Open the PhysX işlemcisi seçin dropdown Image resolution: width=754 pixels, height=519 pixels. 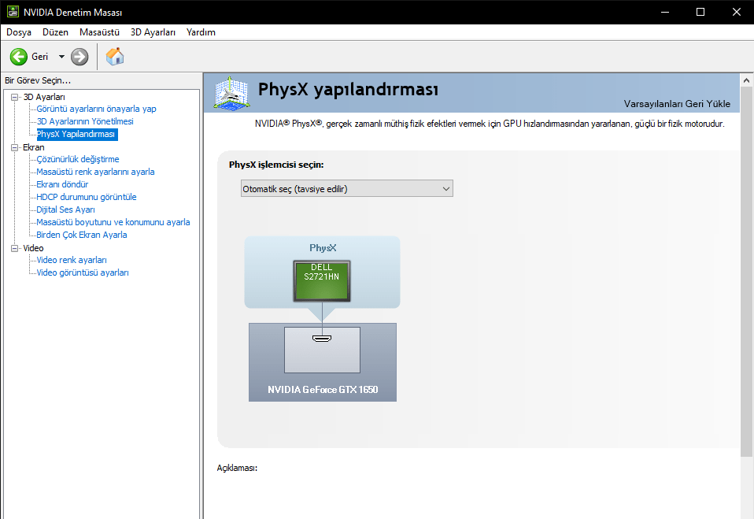click(x=347, y=188)
